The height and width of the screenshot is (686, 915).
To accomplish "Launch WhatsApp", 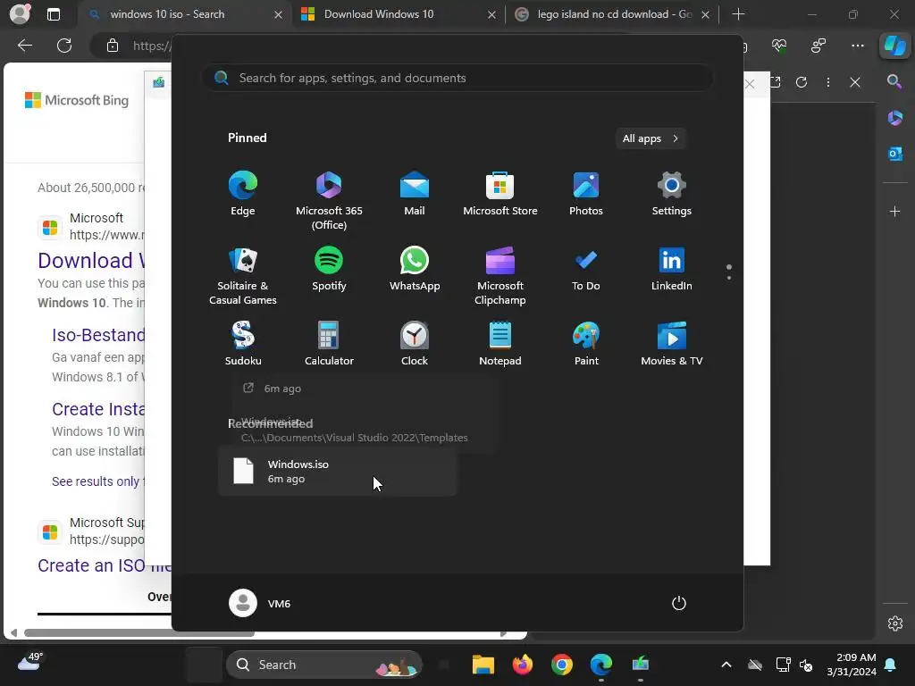I will point(415,269).
